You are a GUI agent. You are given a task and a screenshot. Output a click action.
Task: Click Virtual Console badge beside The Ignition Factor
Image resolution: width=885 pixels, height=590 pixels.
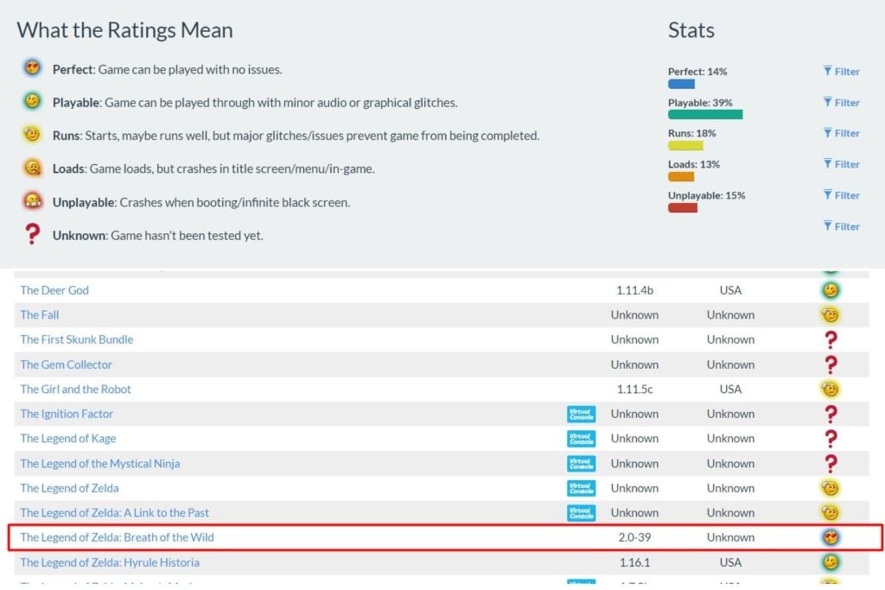click(x=581, y=414)
